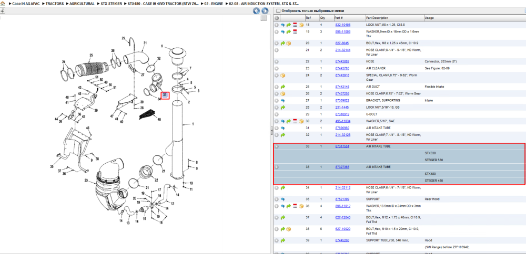Click blue arrow icon in BRACKET, SUPPORTING row
Image resolution: width=526 pixels, height=254 pixels.
click(x=282, y=100)
